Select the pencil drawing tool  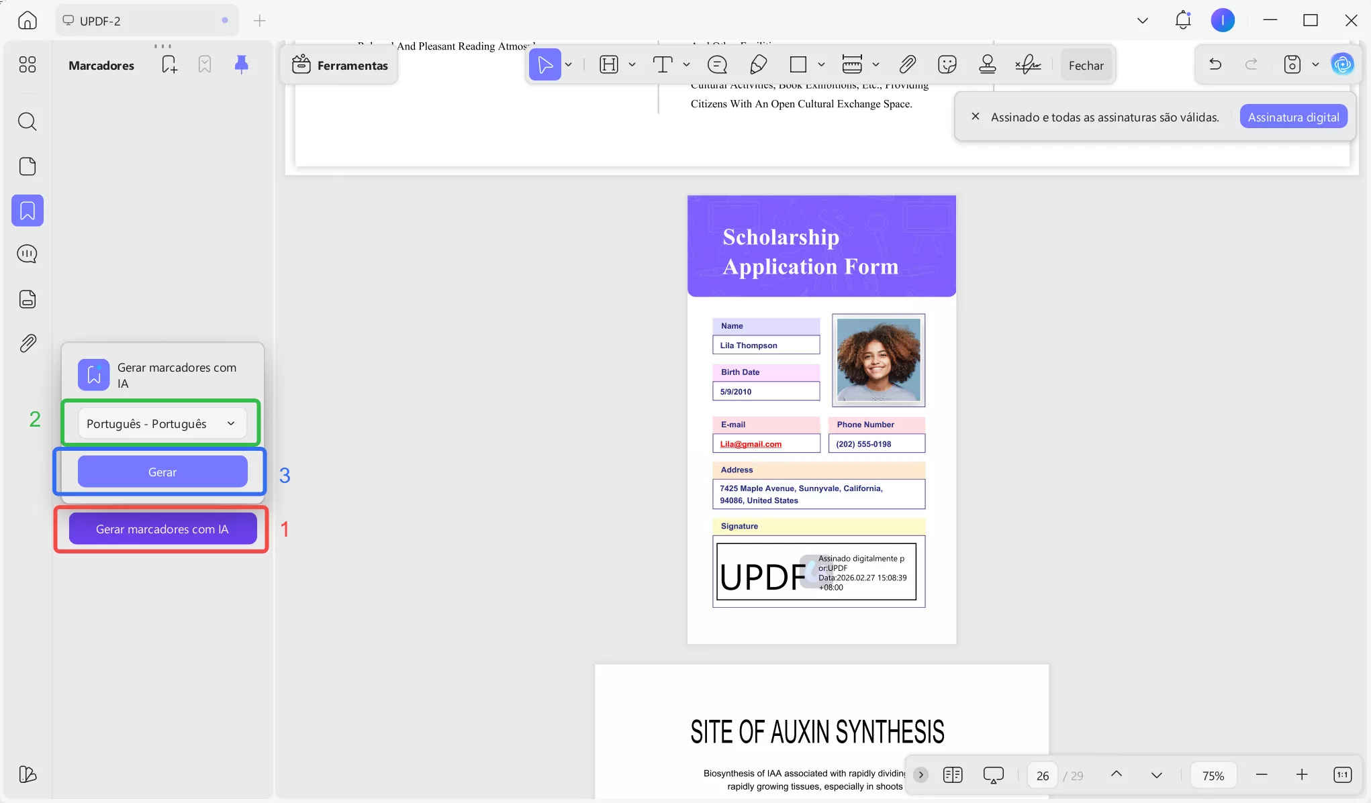[758, 64]
